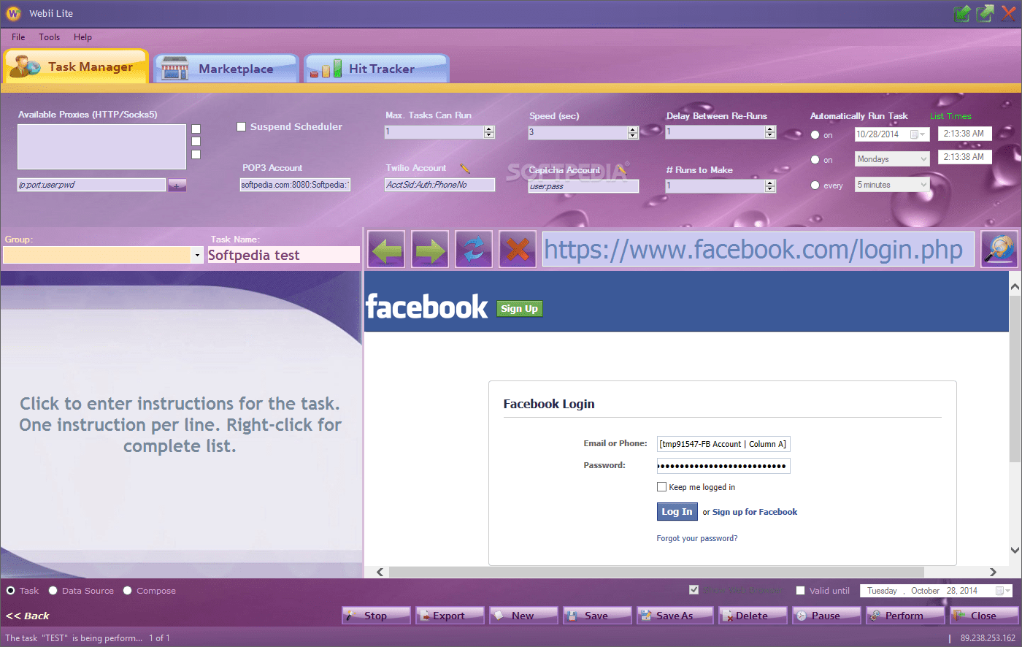Screen dimensions: 1022x647
Task: Open the Help menu
Action: 82,37
